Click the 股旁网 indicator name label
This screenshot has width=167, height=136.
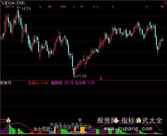tap(5, 83)
